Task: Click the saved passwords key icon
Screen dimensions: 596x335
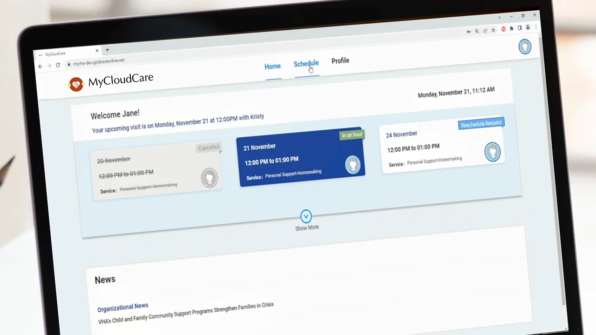Action: pos(468,32)
